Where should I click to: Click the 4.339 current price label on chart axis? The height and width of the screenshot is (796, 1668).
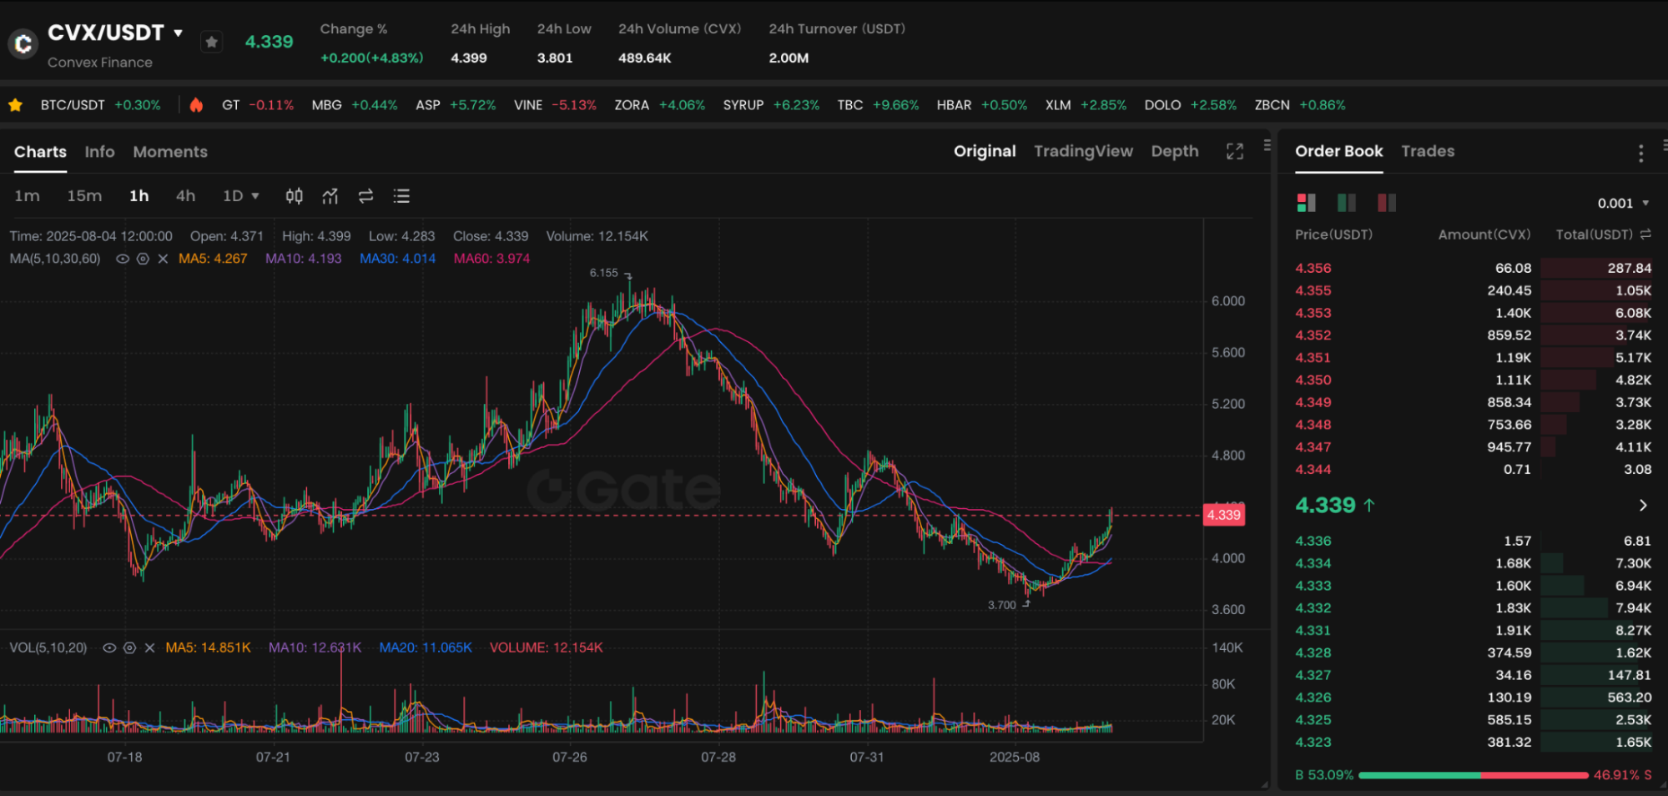[x=1223, y=515]
